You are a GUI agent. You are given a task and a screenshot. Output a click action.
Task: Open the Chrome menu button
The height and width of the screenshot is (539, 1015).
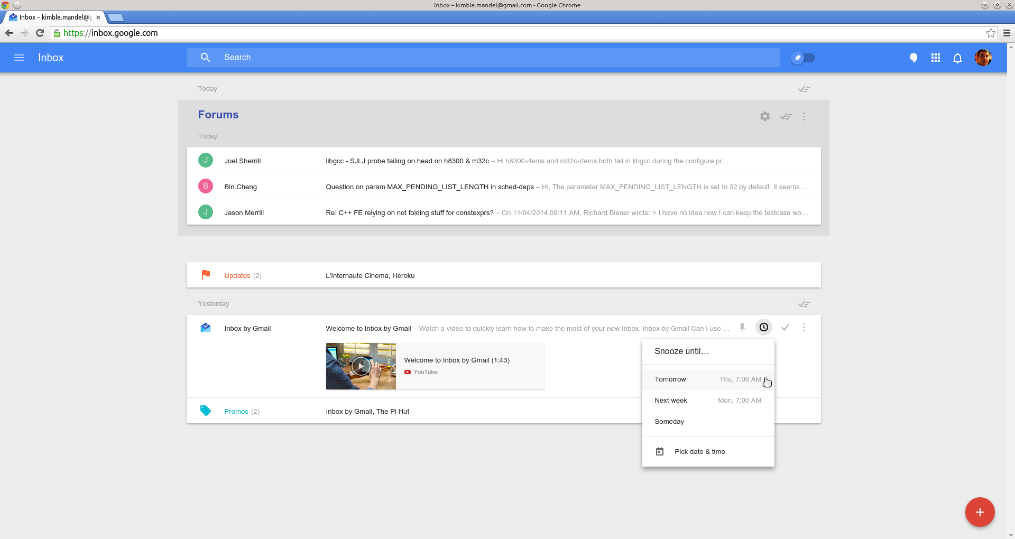click(1007, 33)
